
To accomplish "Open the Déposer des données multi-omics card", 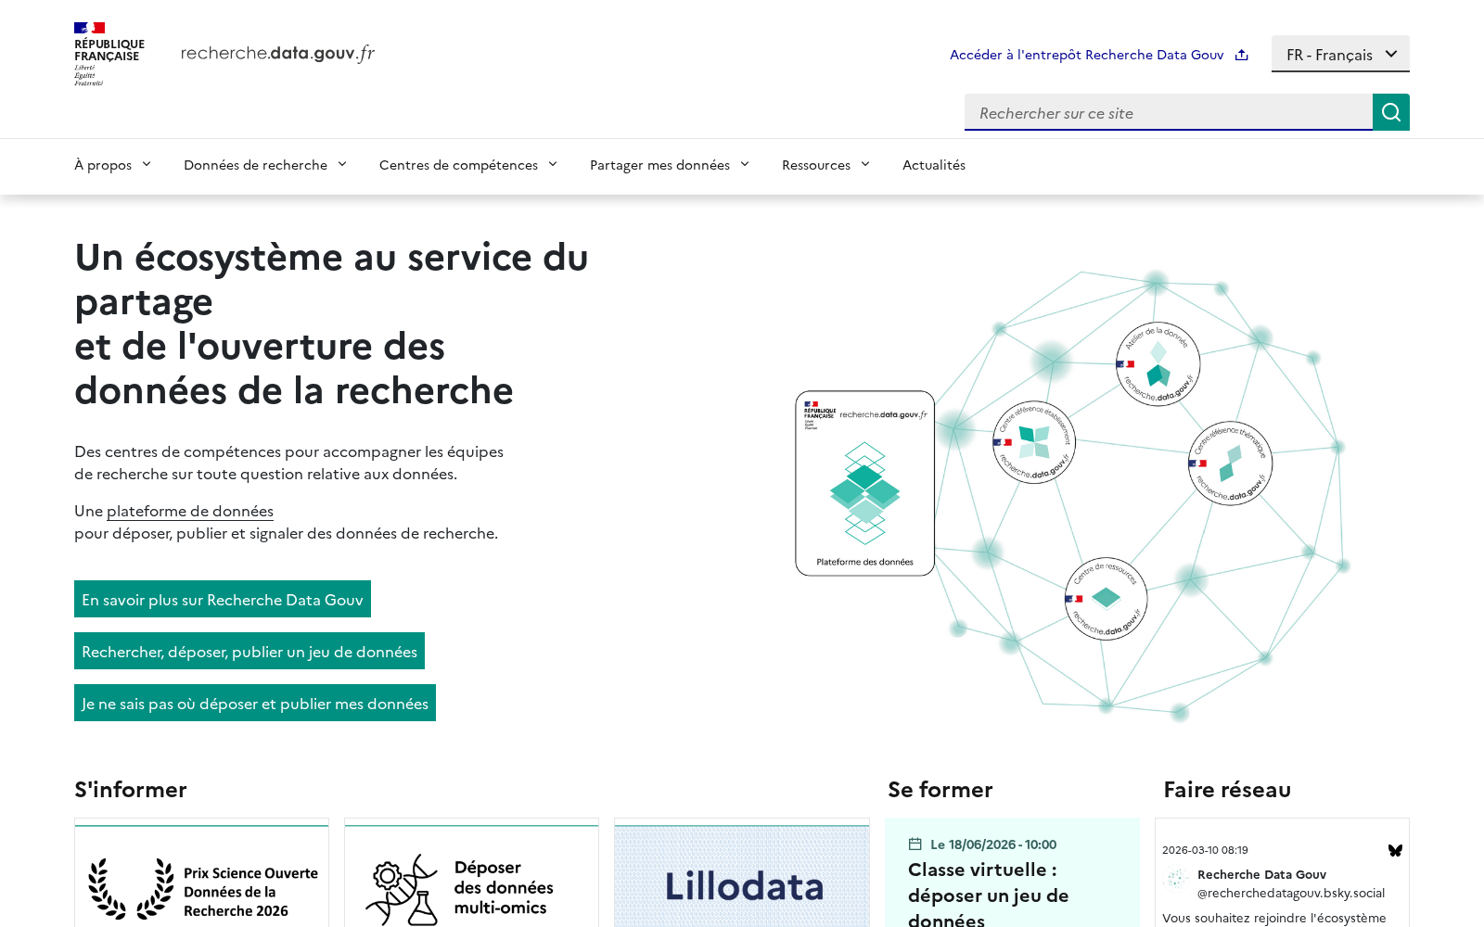I will (472, 873).
